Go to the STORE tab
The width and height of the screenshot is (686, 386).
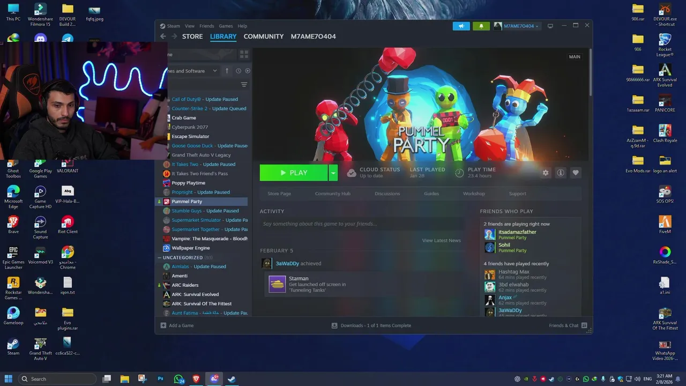pyautogui.click(x=192, y=36)
